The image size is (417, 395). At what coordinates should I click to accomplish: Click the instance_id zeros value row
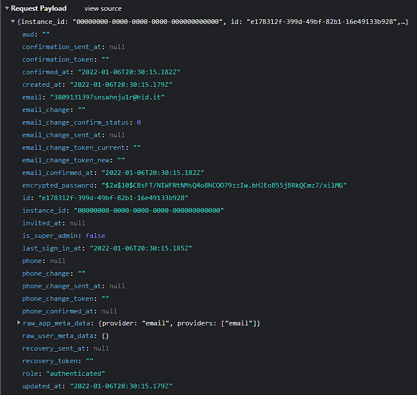click(x=123, y=210)
